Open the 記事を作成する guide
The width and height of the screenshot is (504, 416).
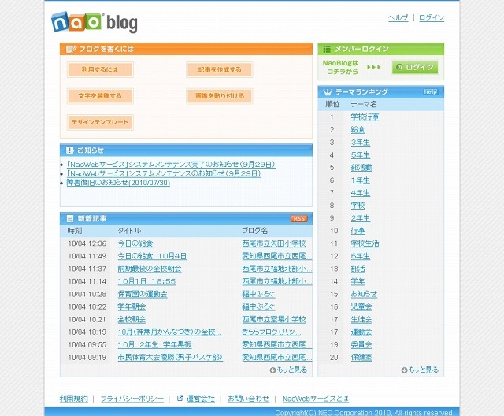(219, 70)
